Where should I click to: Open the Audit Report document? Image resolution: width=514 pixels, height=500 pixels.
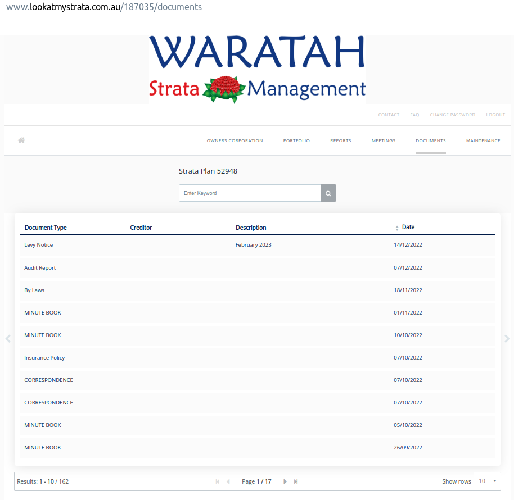tap(258, 268)
